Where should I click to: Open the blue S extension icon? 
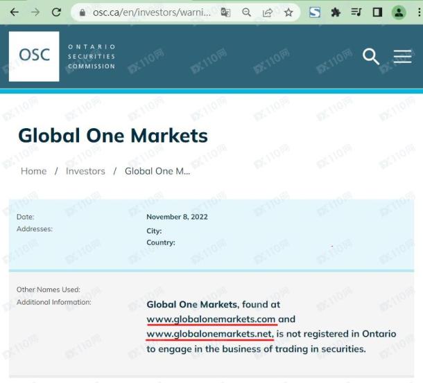click(x=315, y=12)
